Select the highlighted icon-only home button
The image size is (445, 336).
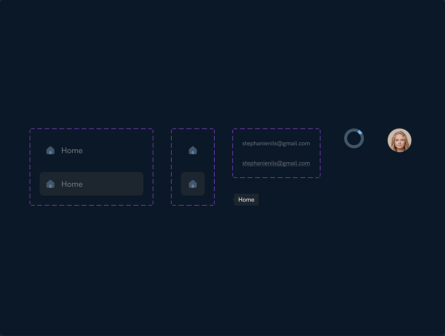click(193, 184)
